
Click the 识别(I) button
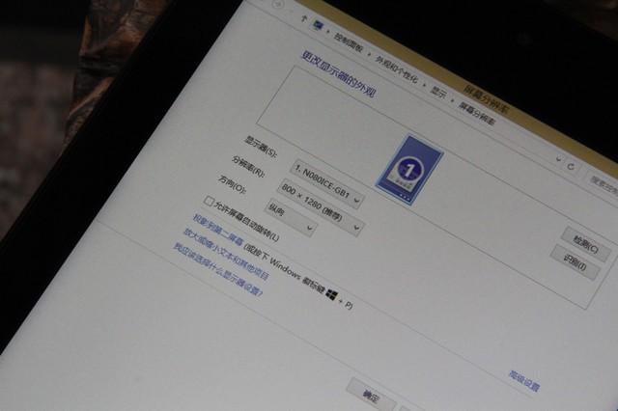pos(576,262)
